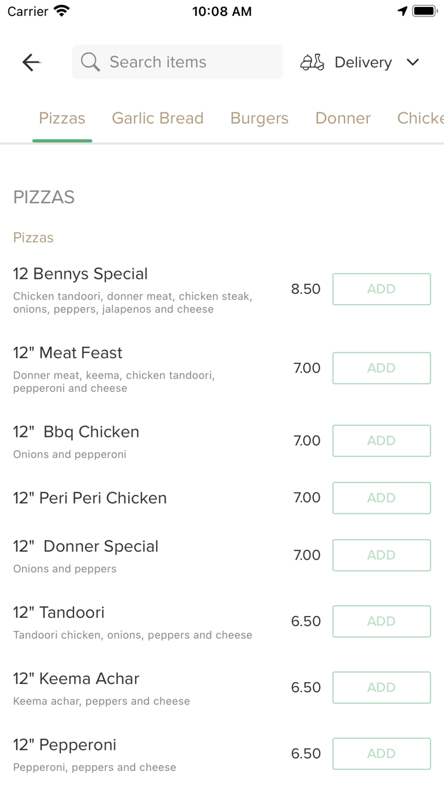Switch to the Burgers tab
444x790 pixels.
pyautogui.click(x=259, y=118)
